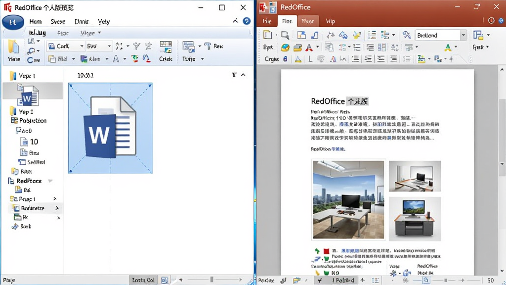Select the Pootrctoon tree item

[29, 121]
